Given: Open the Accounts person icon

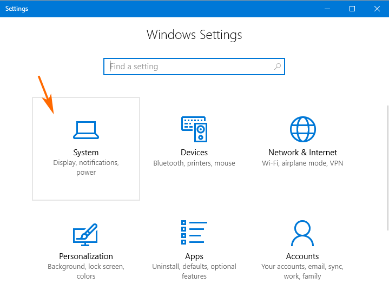Looking at the screenshot, I should [302, 233].
